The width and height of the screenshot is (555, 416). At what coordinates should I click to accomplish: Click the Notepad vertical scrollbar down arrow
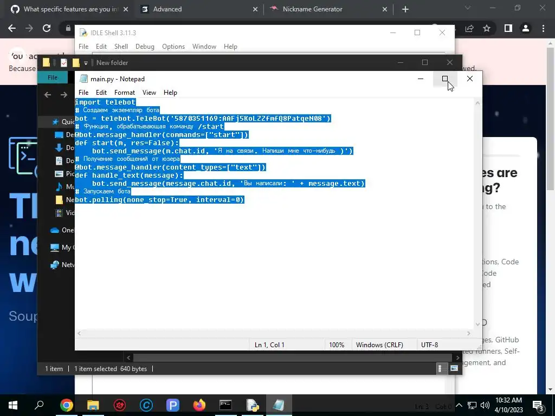pyautogui.click(x=477, y=324)
